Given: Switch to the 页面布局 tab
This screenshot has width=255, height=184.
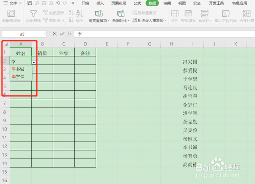Looking at the screenshot, I should (x=119, y=3).
